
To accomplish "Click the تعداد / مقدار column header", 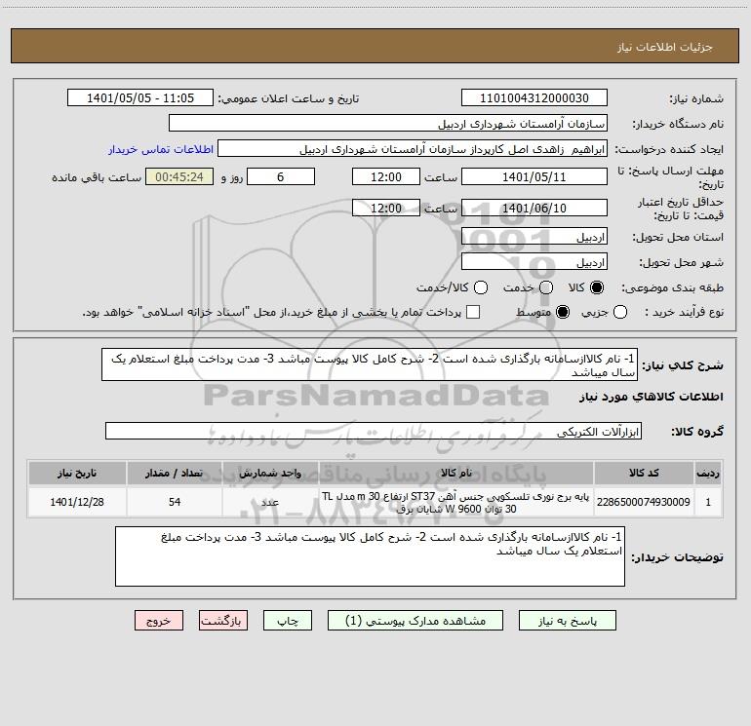I will point(175,474).
